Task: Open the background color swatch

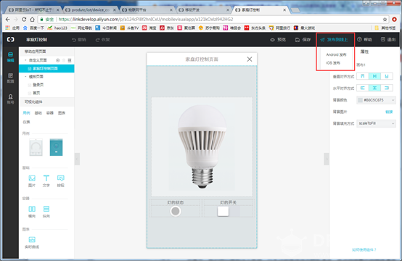Action: click(360, 100)
